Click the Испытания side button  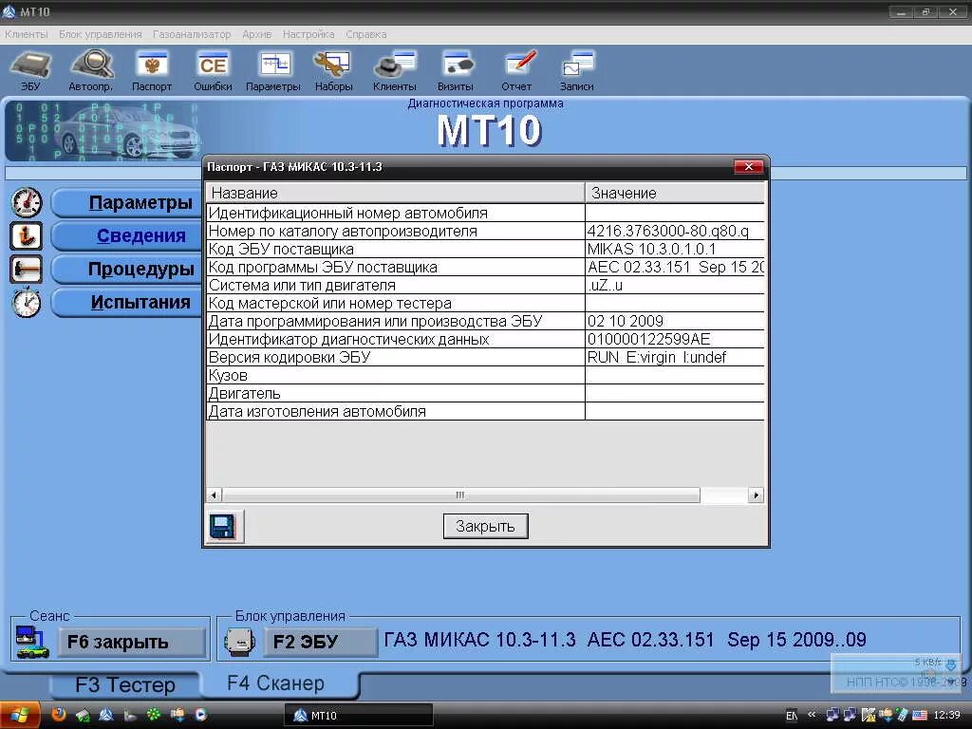tap(126, 303)
